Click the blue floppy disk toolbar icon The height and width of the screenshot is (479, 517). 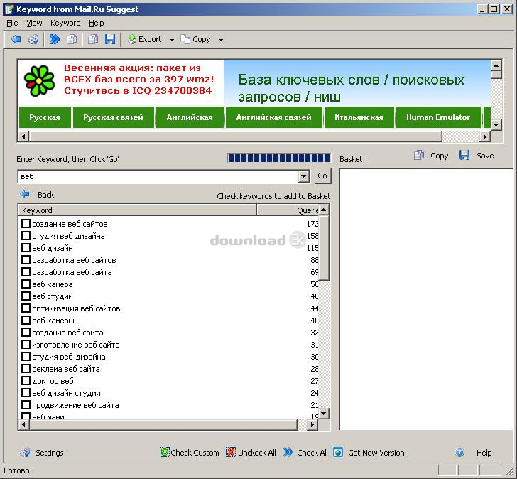(110, 40)
